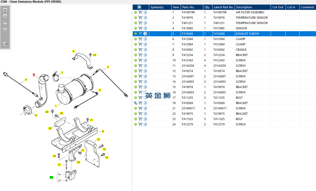
Task: Click the single-square fit view icon
Action: 5,30
